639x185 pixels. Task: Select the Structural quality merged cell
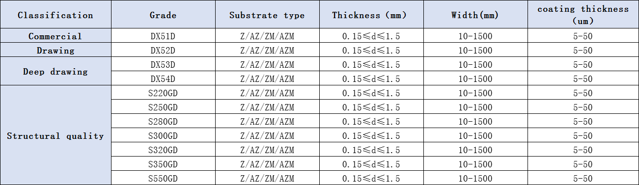[x=56, y=135]
